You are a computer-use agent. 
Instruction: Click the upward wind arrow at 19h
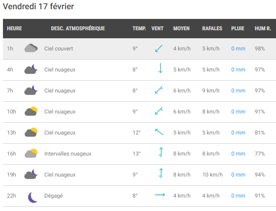pyautogui.click(x=161, y=173)
